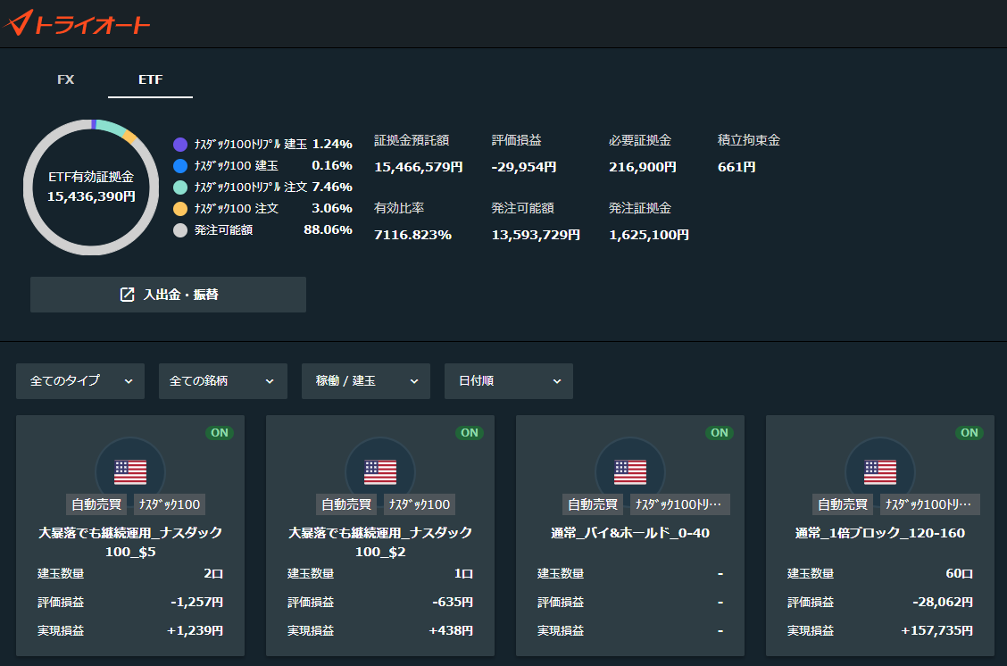The width and height of the screenshot is (1007, 666).
Task: Toggle ON badge of 大暴落でも継続運用_ナスダック100_$2 card
Action: [x=470, y=433]
